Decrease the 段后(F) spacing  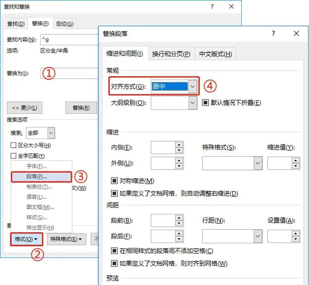tap(179, 239)
